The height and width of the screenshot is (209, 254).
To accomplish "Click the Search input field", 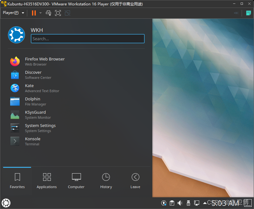I will coord(88,39).
